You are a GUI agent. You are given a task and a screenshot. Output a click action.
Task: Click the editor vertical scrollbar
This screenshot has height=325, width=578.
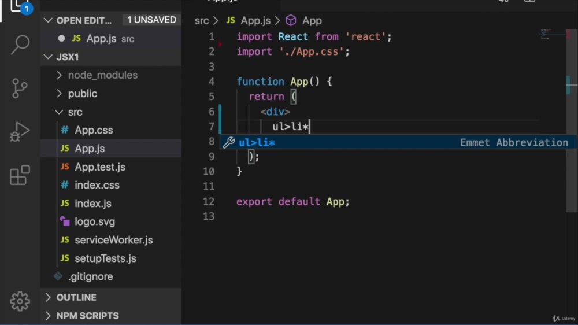coord(572,120)
